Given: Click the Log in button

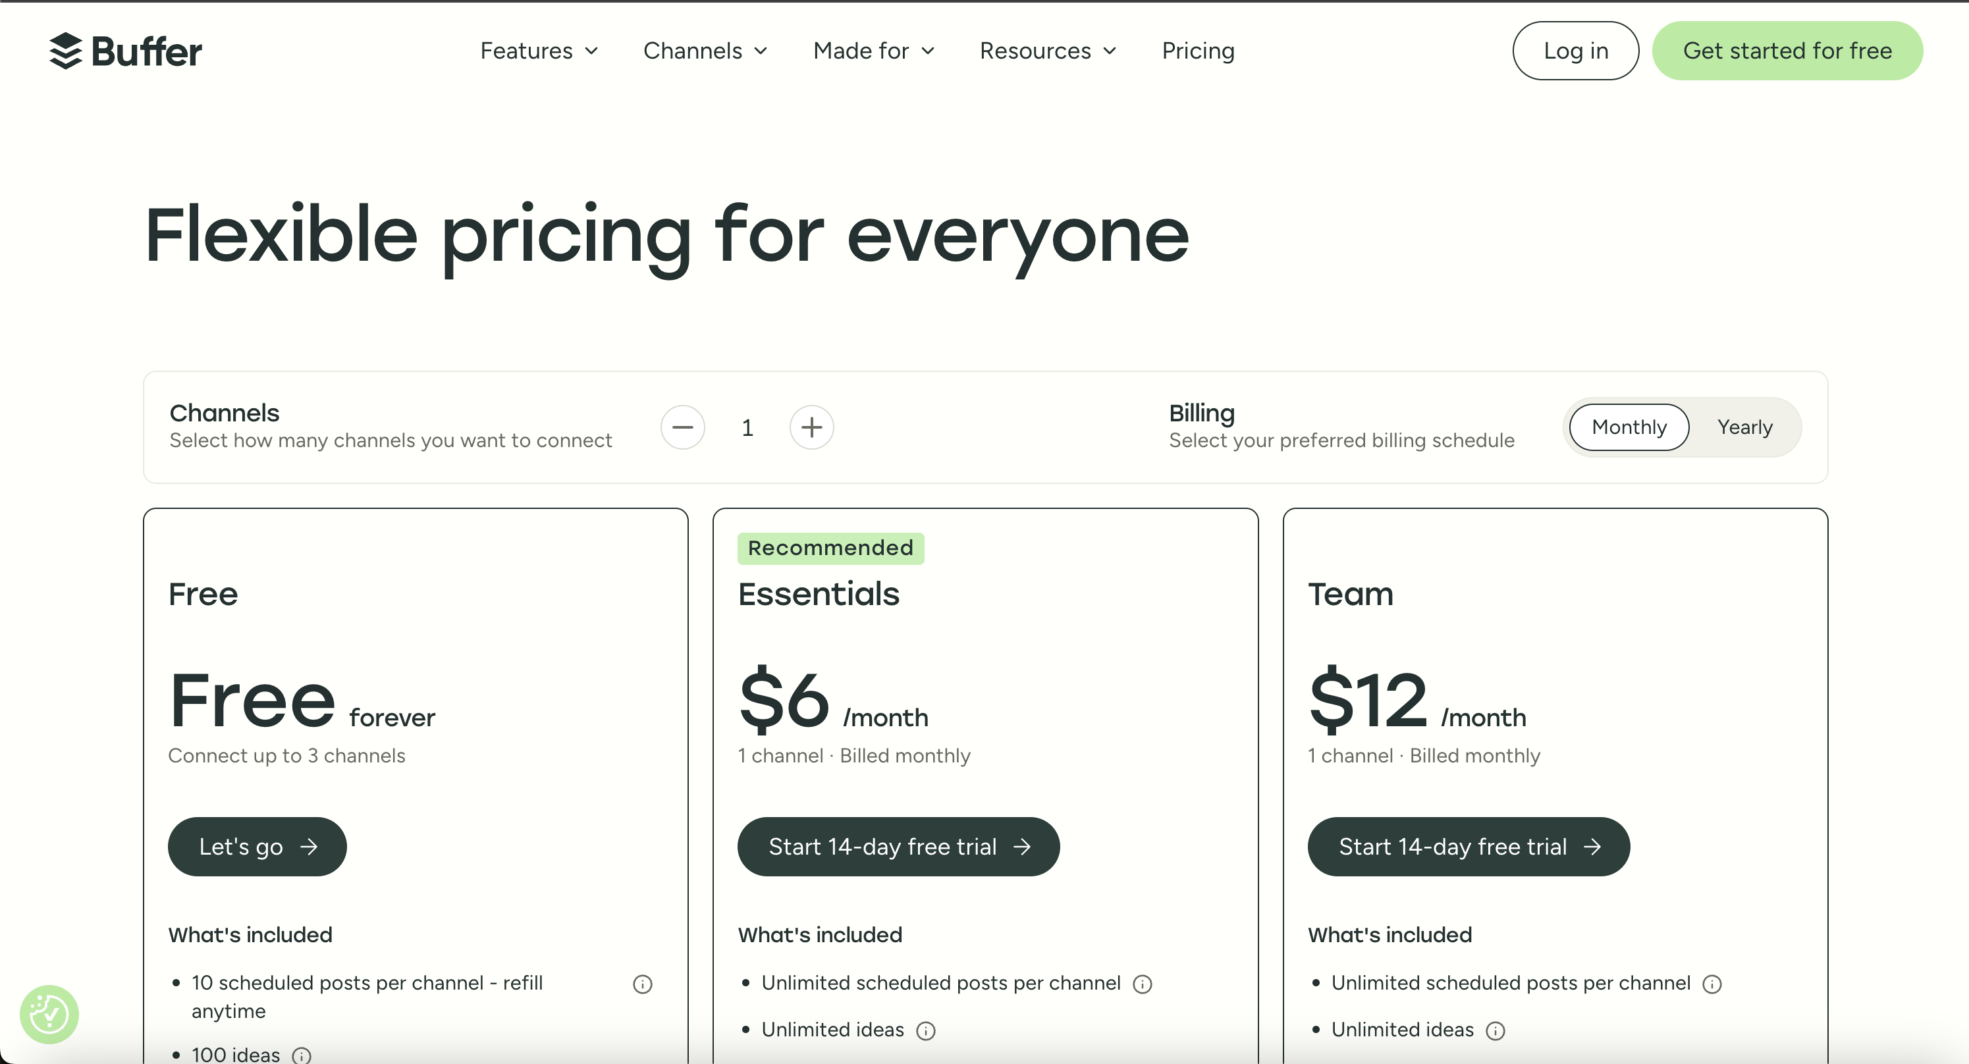Looking at the screenshot, I should (x=1575, y=51).
